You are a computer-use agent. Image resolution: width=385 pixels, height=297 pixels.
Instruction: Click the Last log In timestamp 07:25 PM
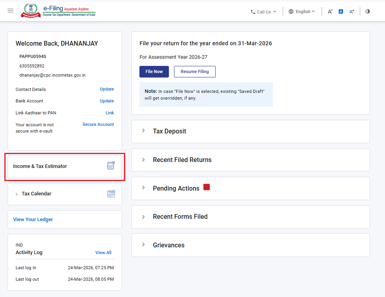pos(91,268)
